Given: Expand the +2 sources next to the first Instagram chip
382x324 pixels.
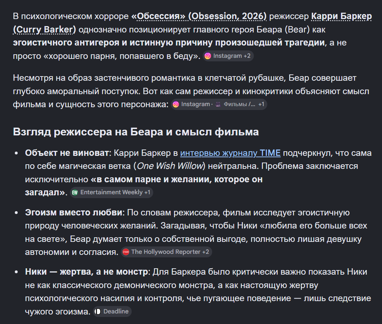Looking at the screenshot, I should coord(247,56).
